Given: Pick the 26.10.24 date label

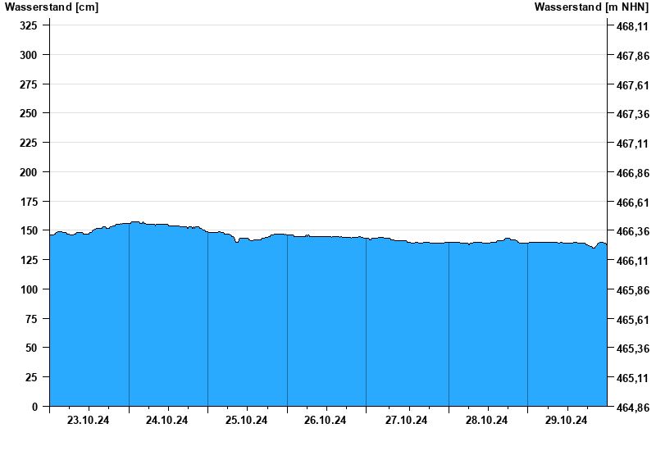Looking at the screenshot, I should pyautogui.click(x=326, y=421).
